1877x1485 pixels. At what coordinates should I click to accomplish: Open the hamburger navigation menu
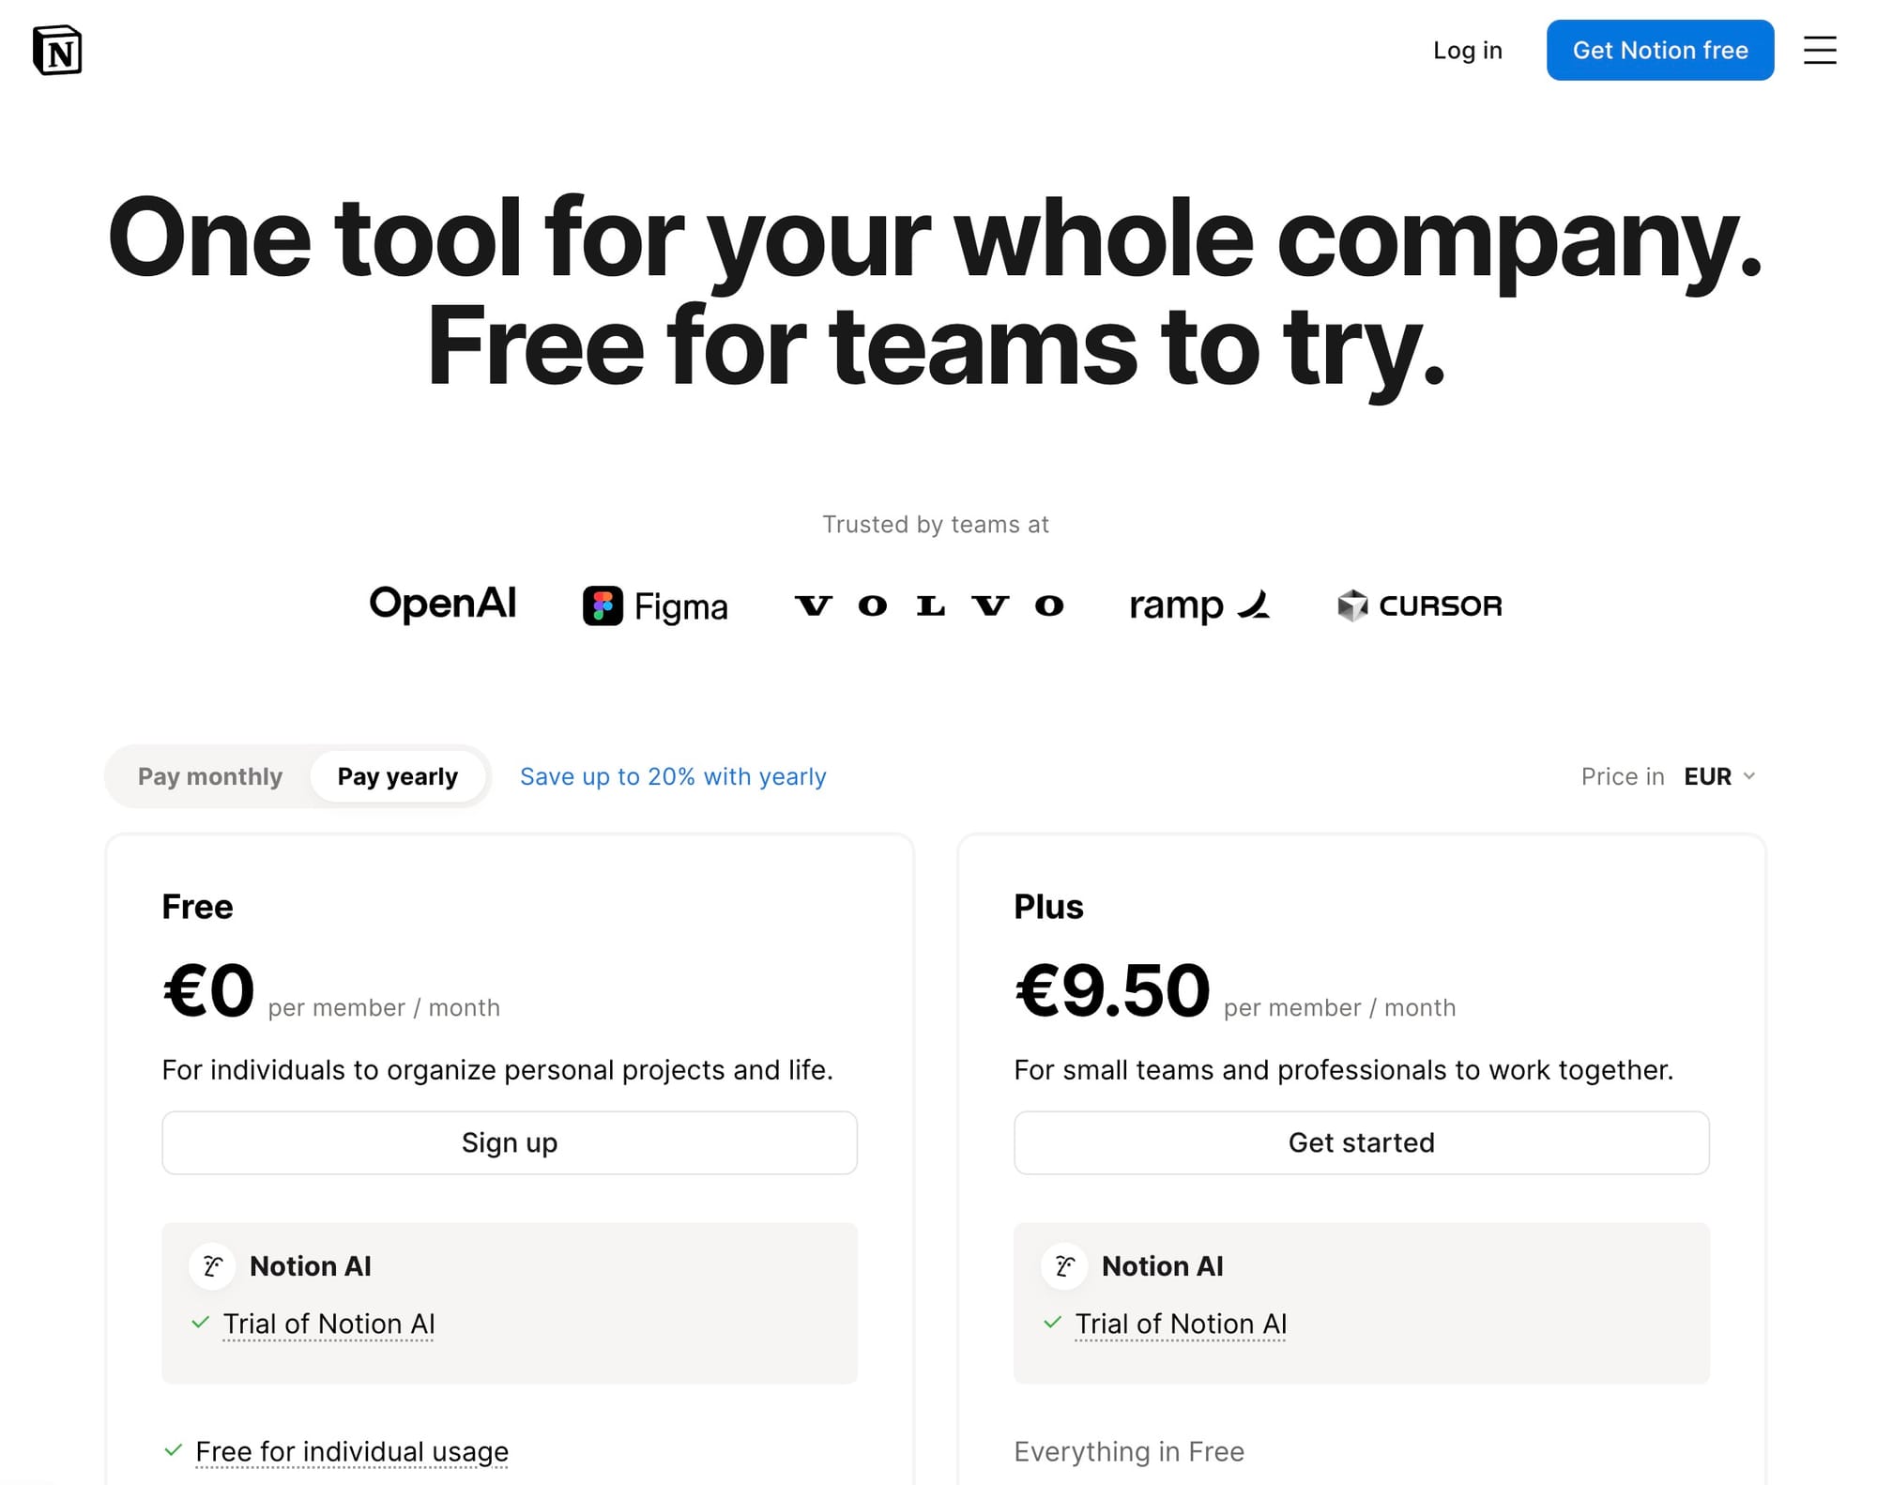click(1819, 51)
